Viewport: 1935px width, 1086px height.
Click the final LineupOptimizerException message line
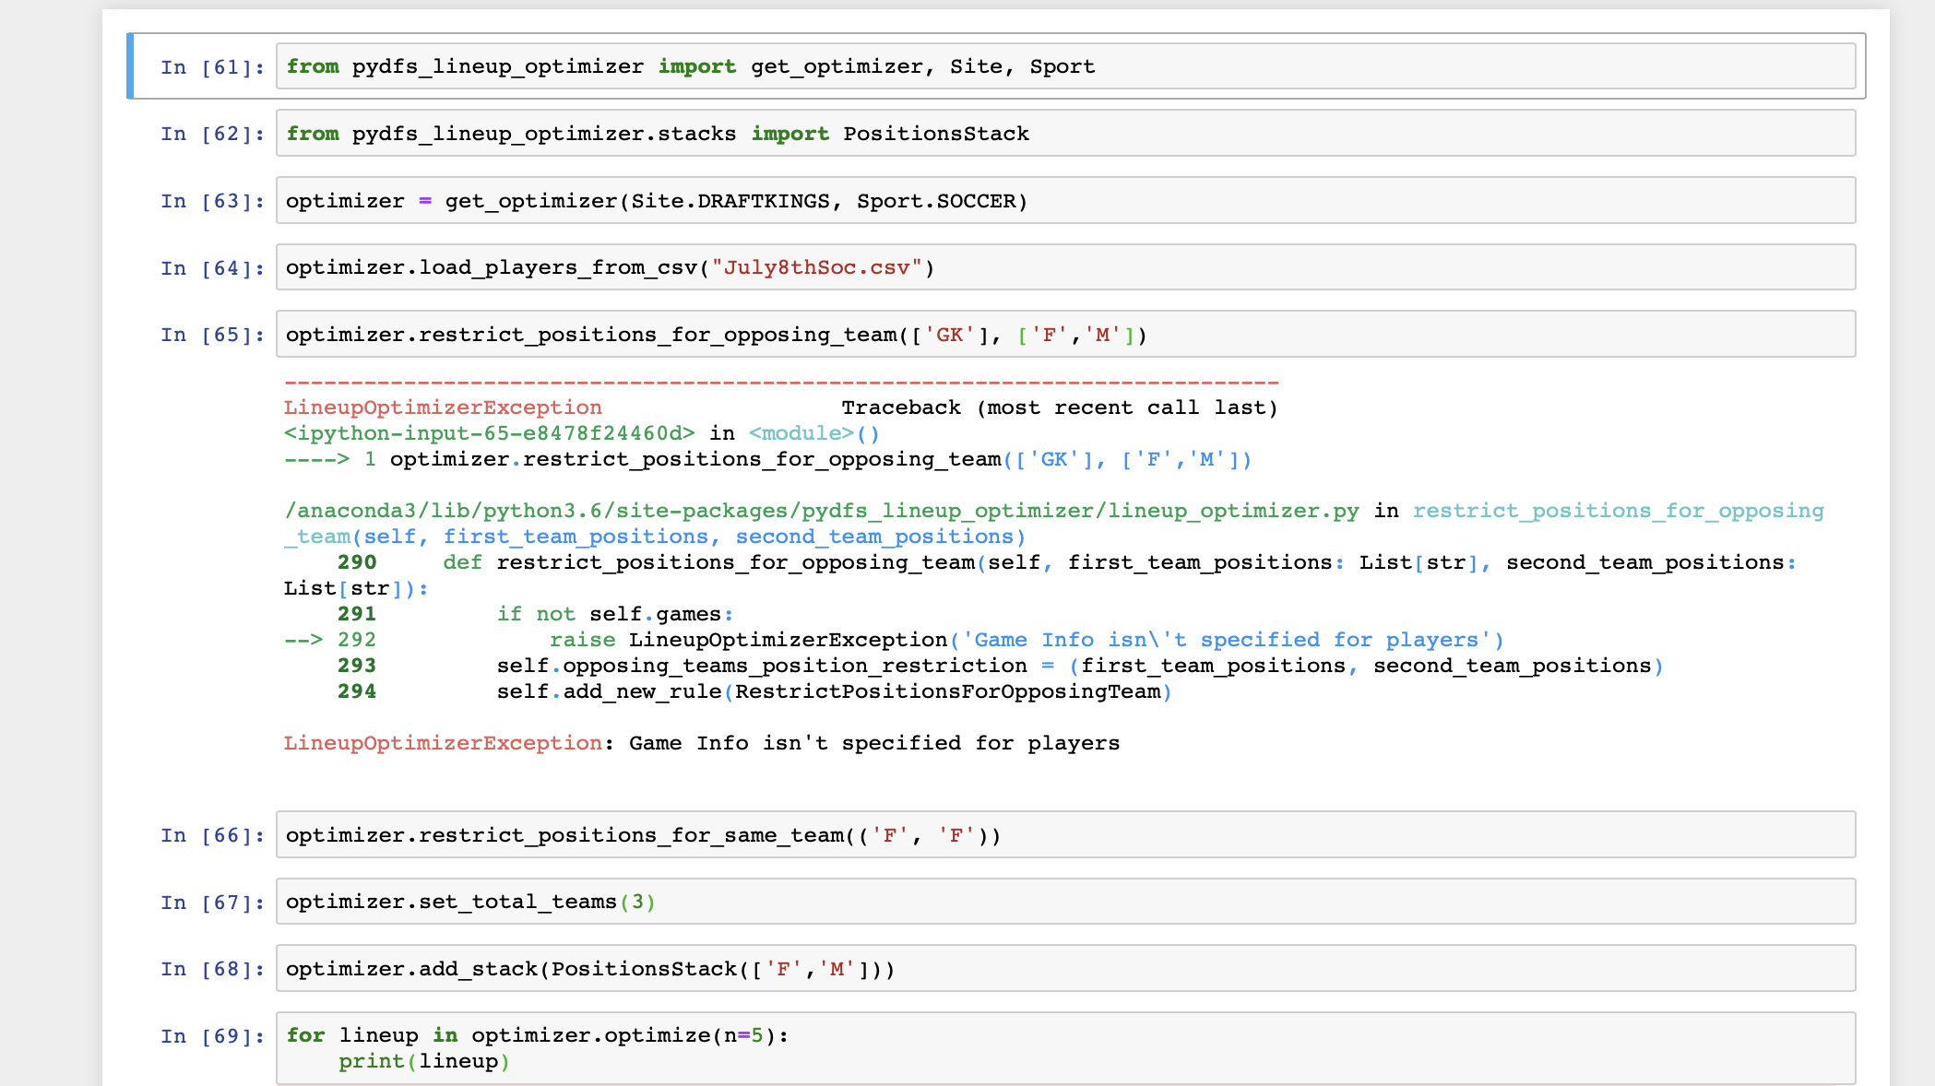701,743
